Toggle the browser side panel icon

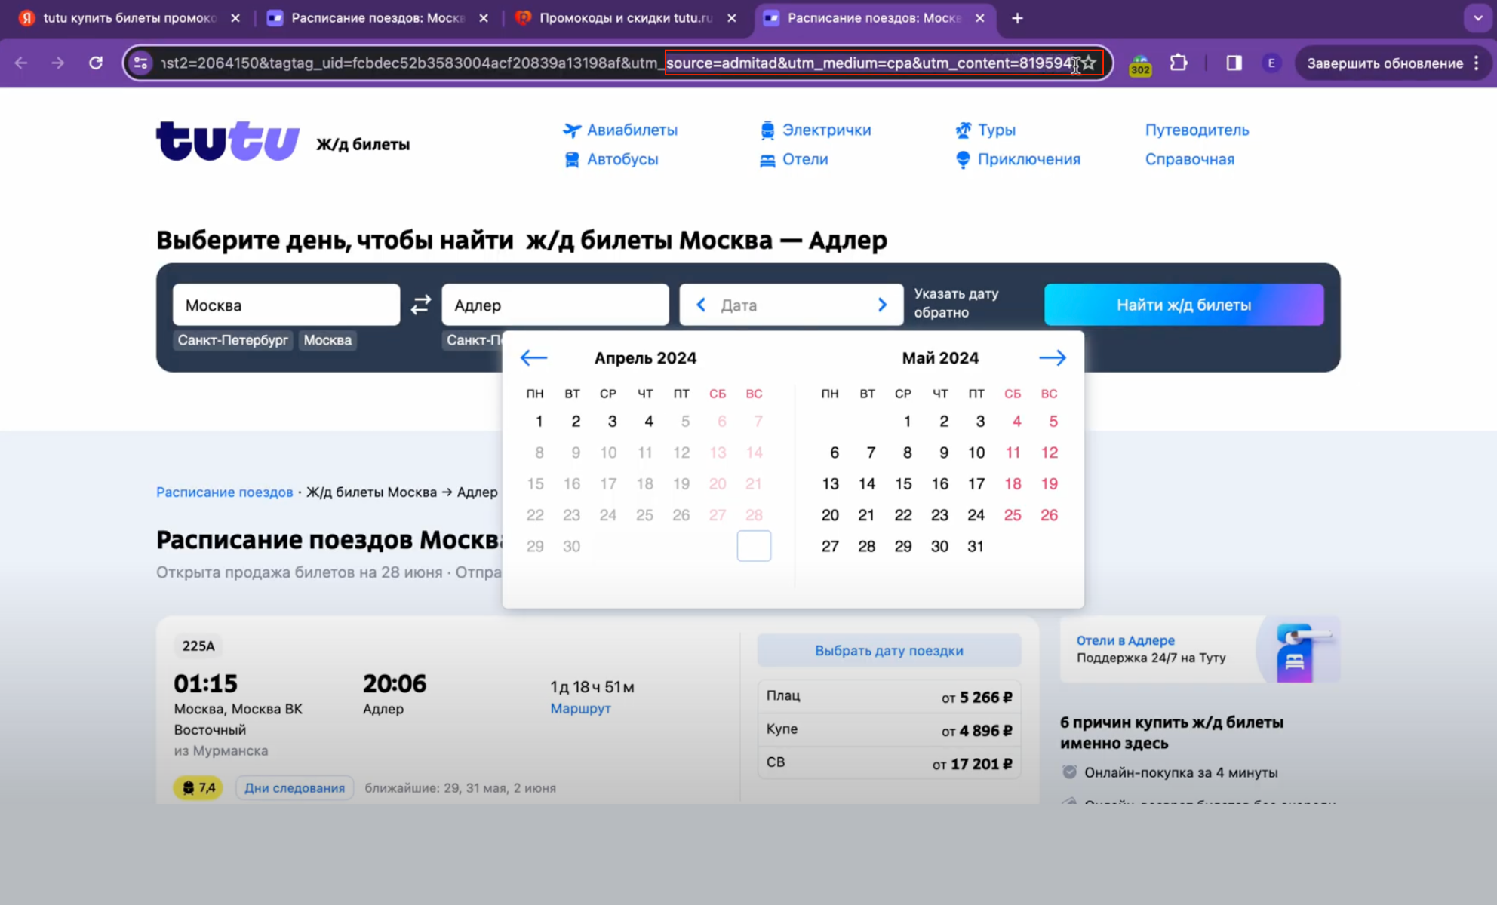coord(1234,63)
